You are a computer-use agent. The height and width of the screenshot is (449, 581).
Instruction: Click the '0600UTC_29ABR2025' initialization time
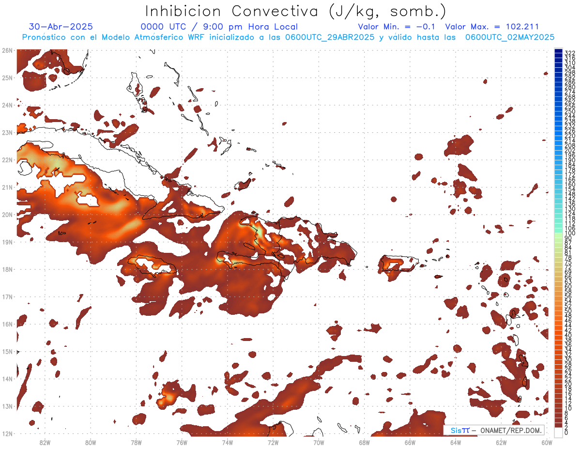(330, 37)
